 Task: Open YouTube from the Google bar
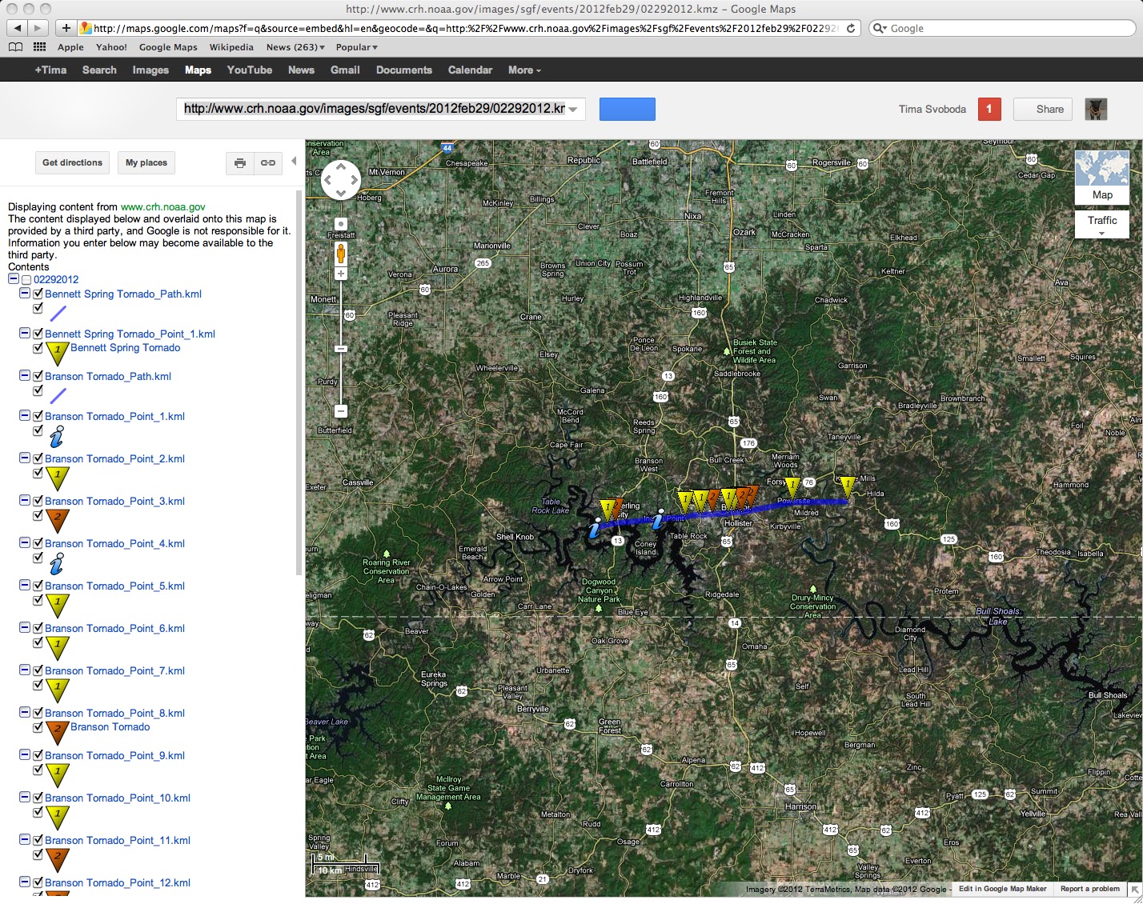pos(250,70)
